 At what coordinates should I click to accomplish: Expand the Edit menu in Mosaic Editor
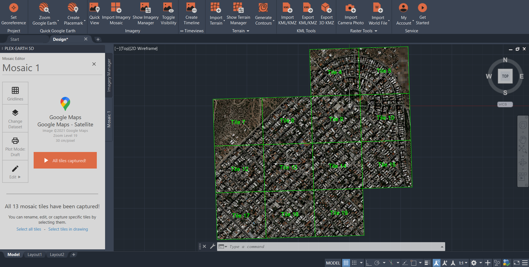(x=15, y=172)
